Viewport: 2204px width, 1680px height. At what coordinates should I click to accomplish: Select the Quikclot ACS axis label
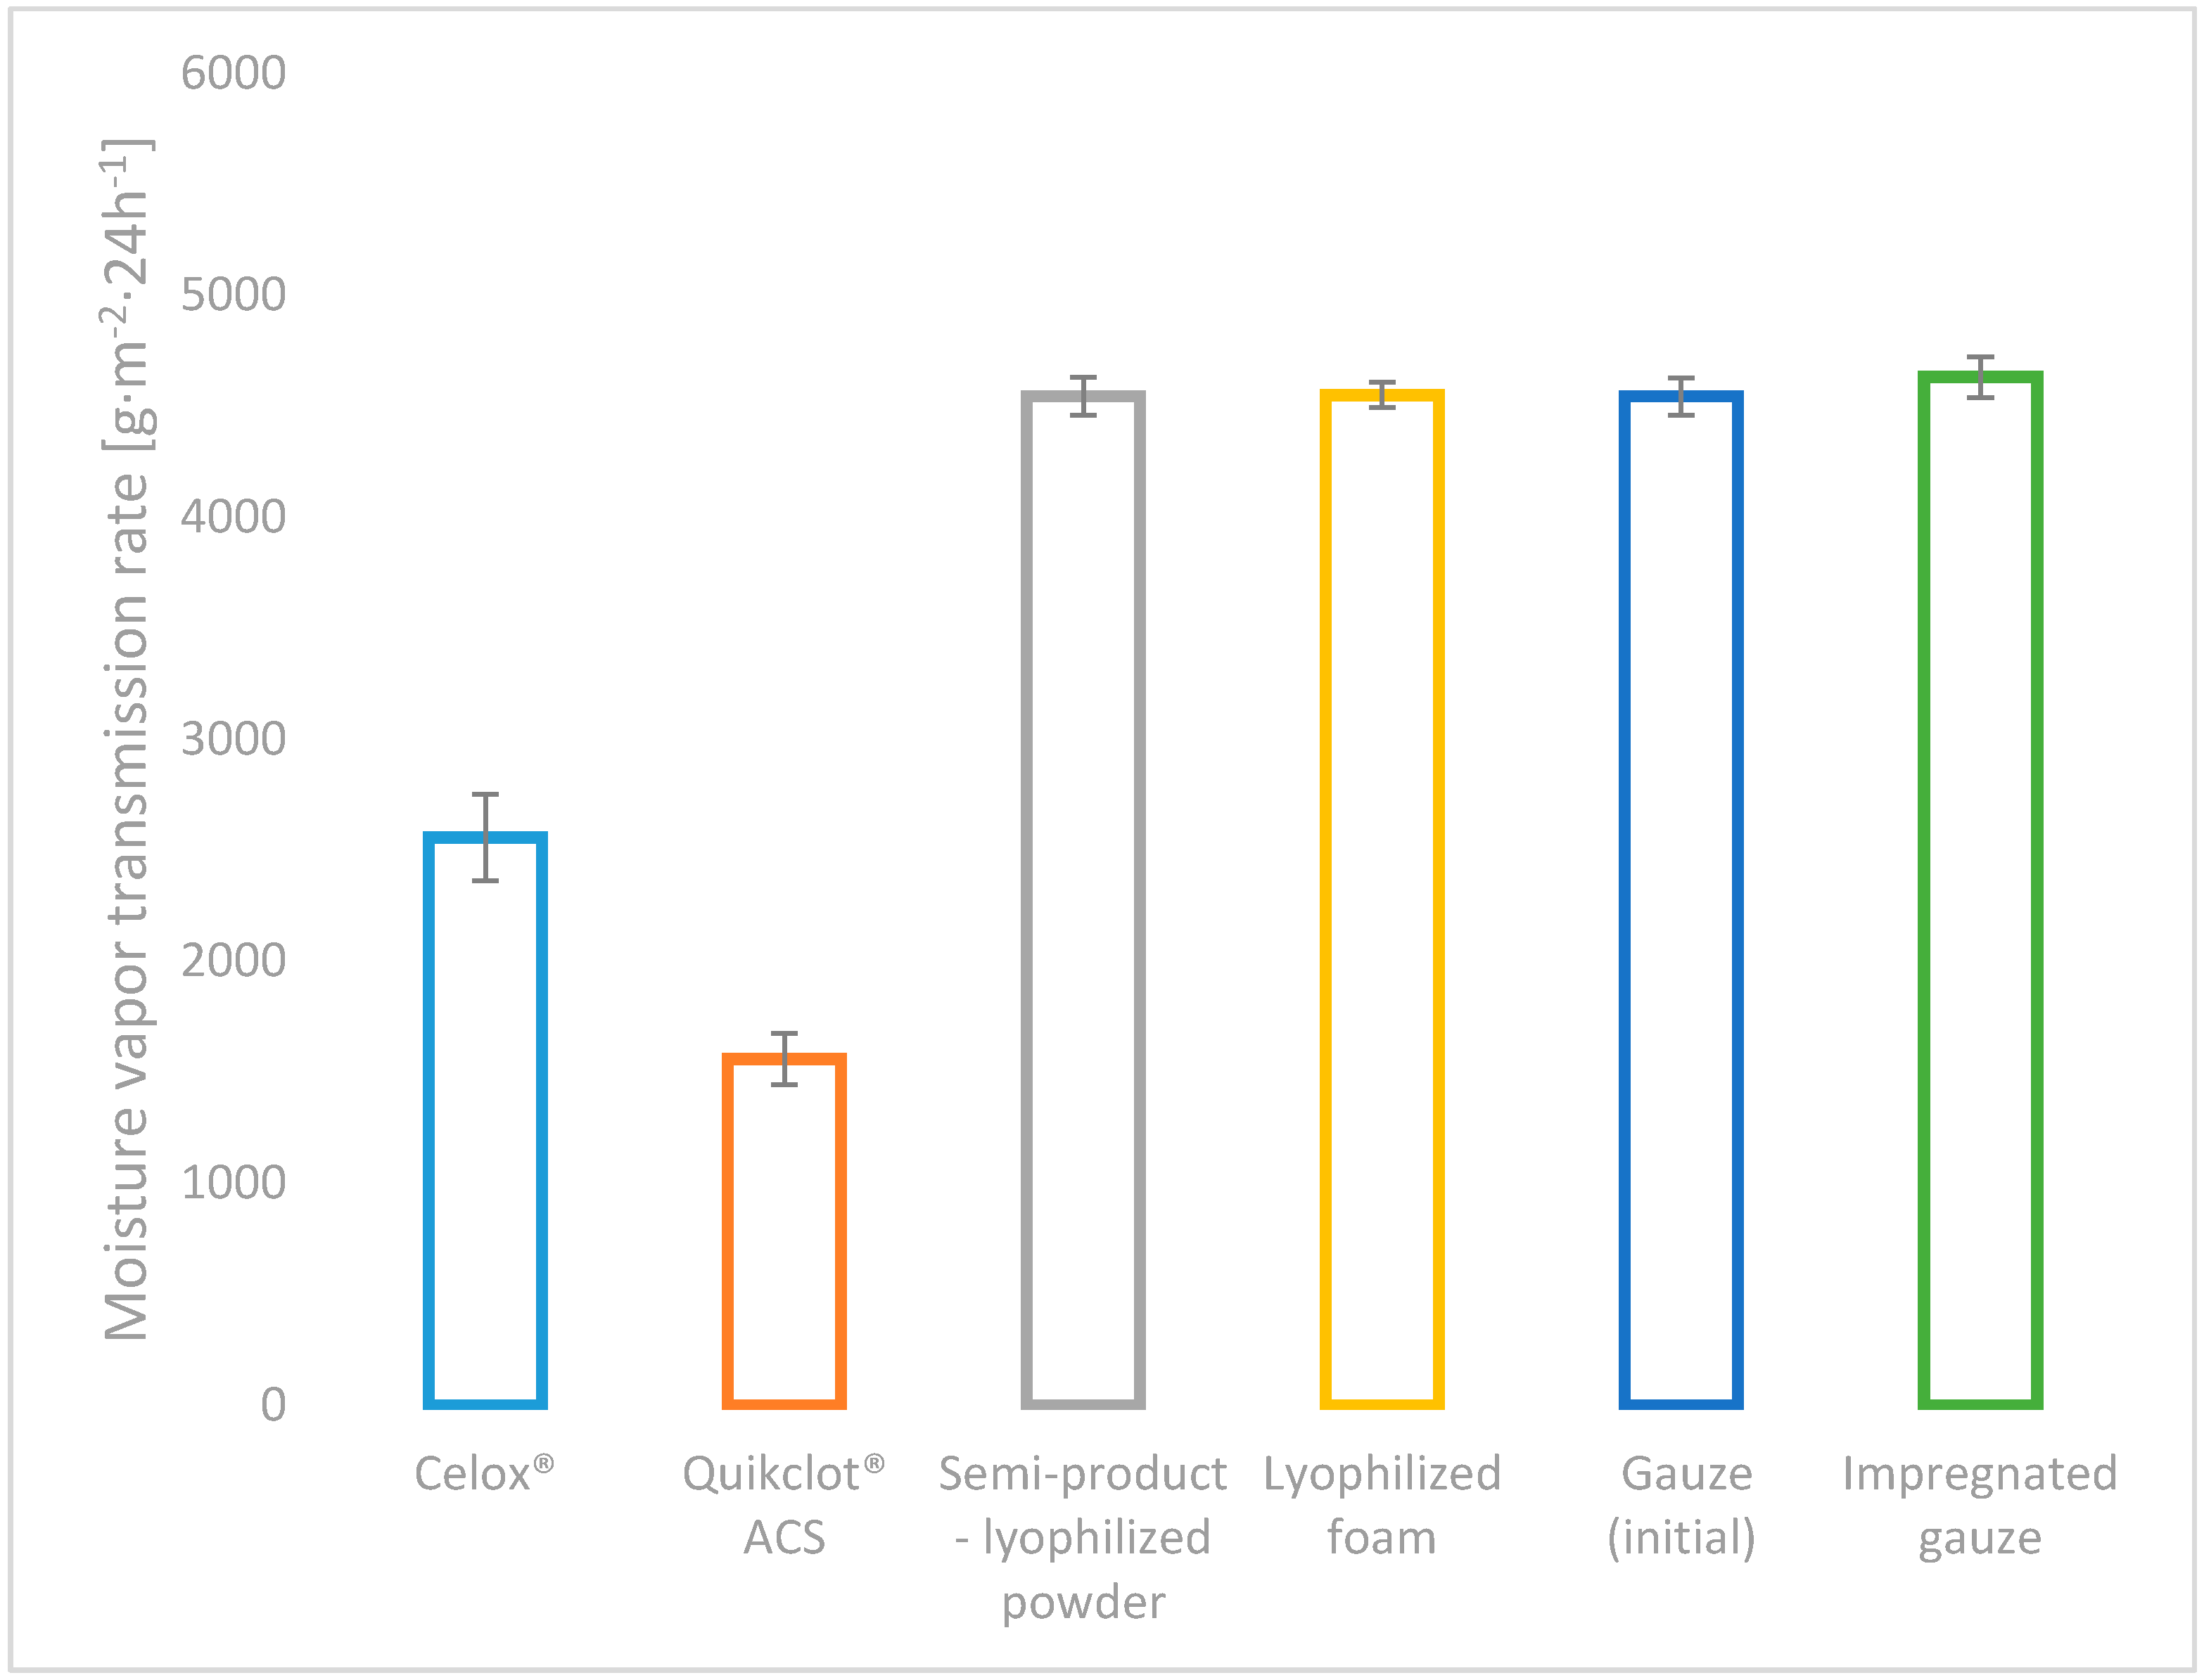pos(784,1505)
